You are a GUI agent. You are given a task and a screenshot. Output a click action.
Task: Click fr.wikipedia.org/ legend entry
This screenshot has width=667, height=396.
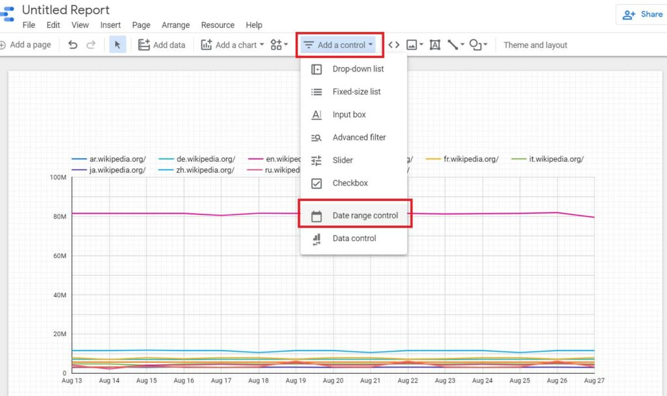[x=462, y=159]
